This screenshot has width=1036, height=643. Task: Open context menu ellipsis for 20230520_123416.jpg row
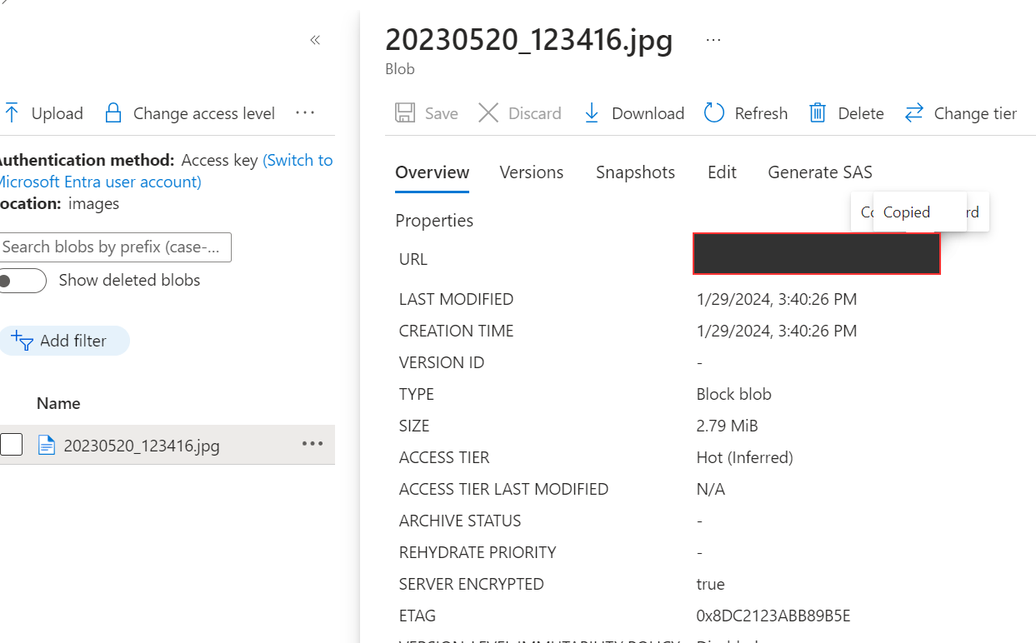[x=313, y=444]
